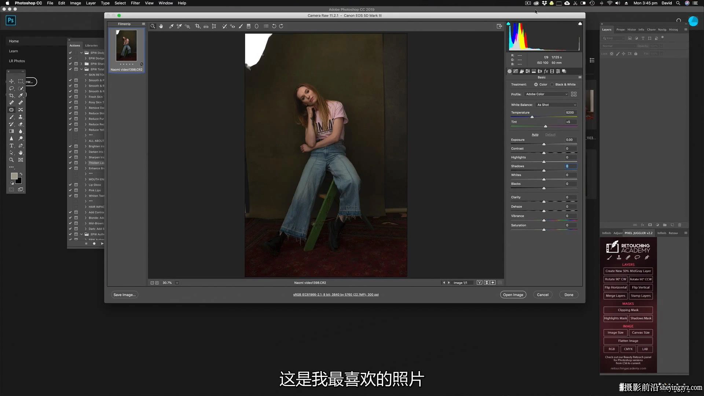Image resolution: width=704 pixels, height=396 pixels.
Task: Select the Radial Filter tool
Action: 257,26
